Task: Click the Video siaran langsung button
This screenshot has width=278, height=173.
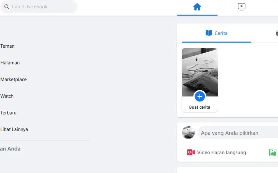Action: coord(216,152)
